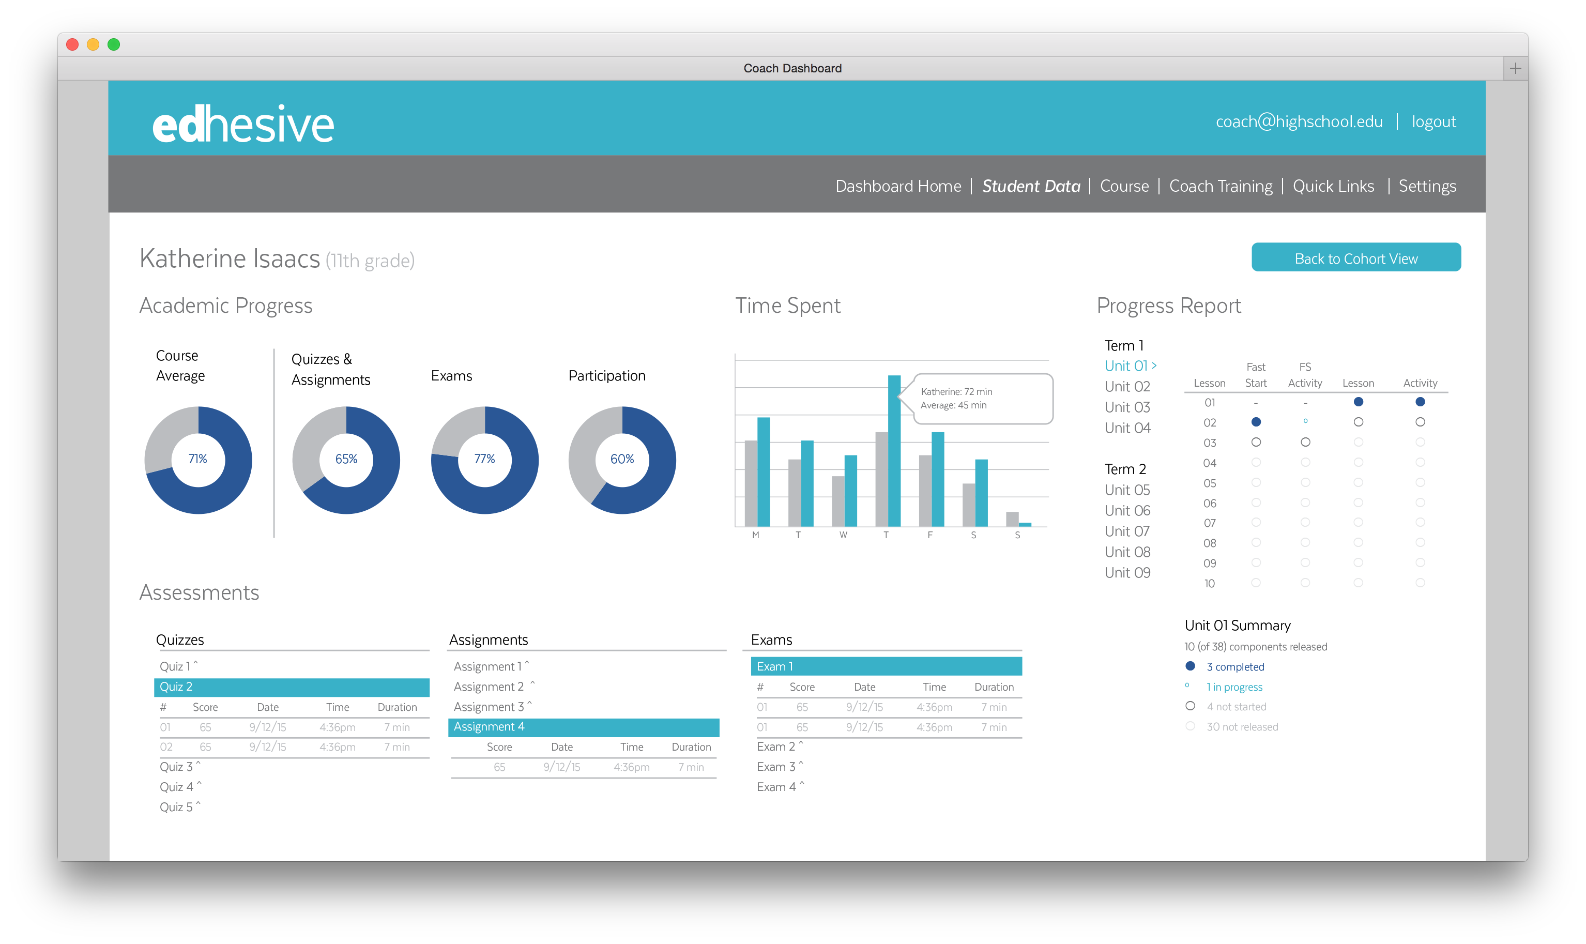Click the logout link

pos(1433,121)
